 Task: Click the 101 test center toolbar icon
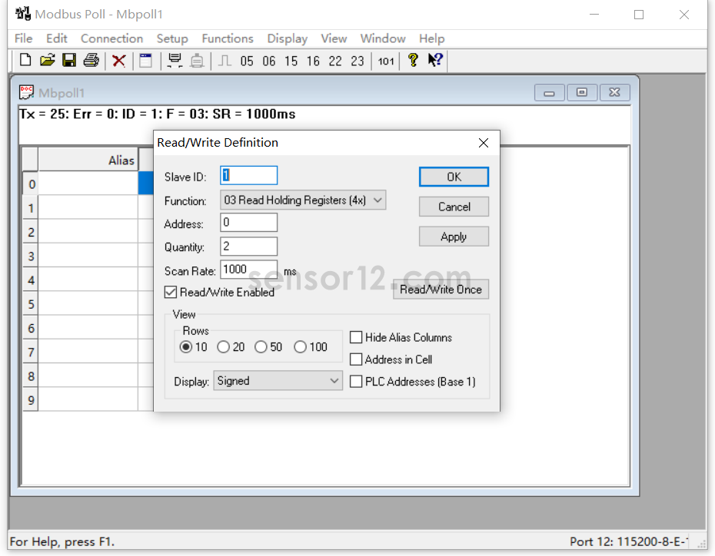click(x=385, y=61)
